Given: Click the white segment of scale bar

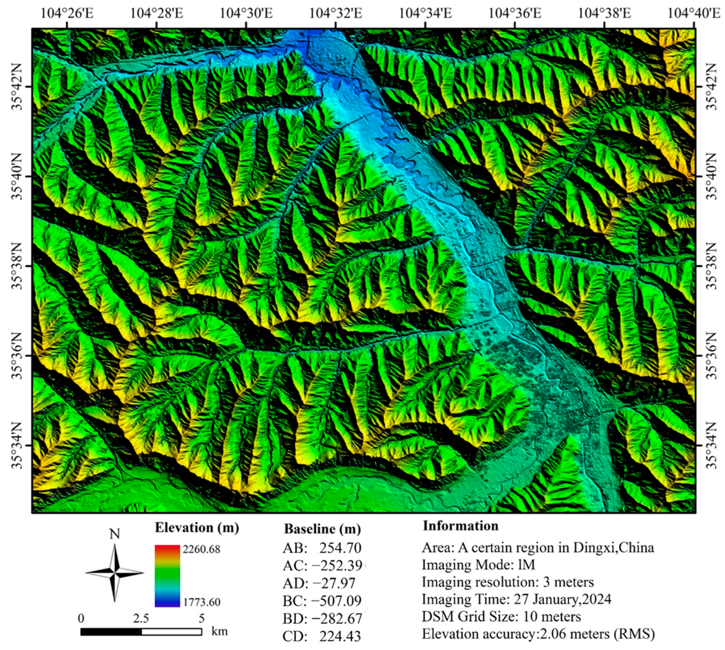Looking at the screenshot, I should pos(172,632).
